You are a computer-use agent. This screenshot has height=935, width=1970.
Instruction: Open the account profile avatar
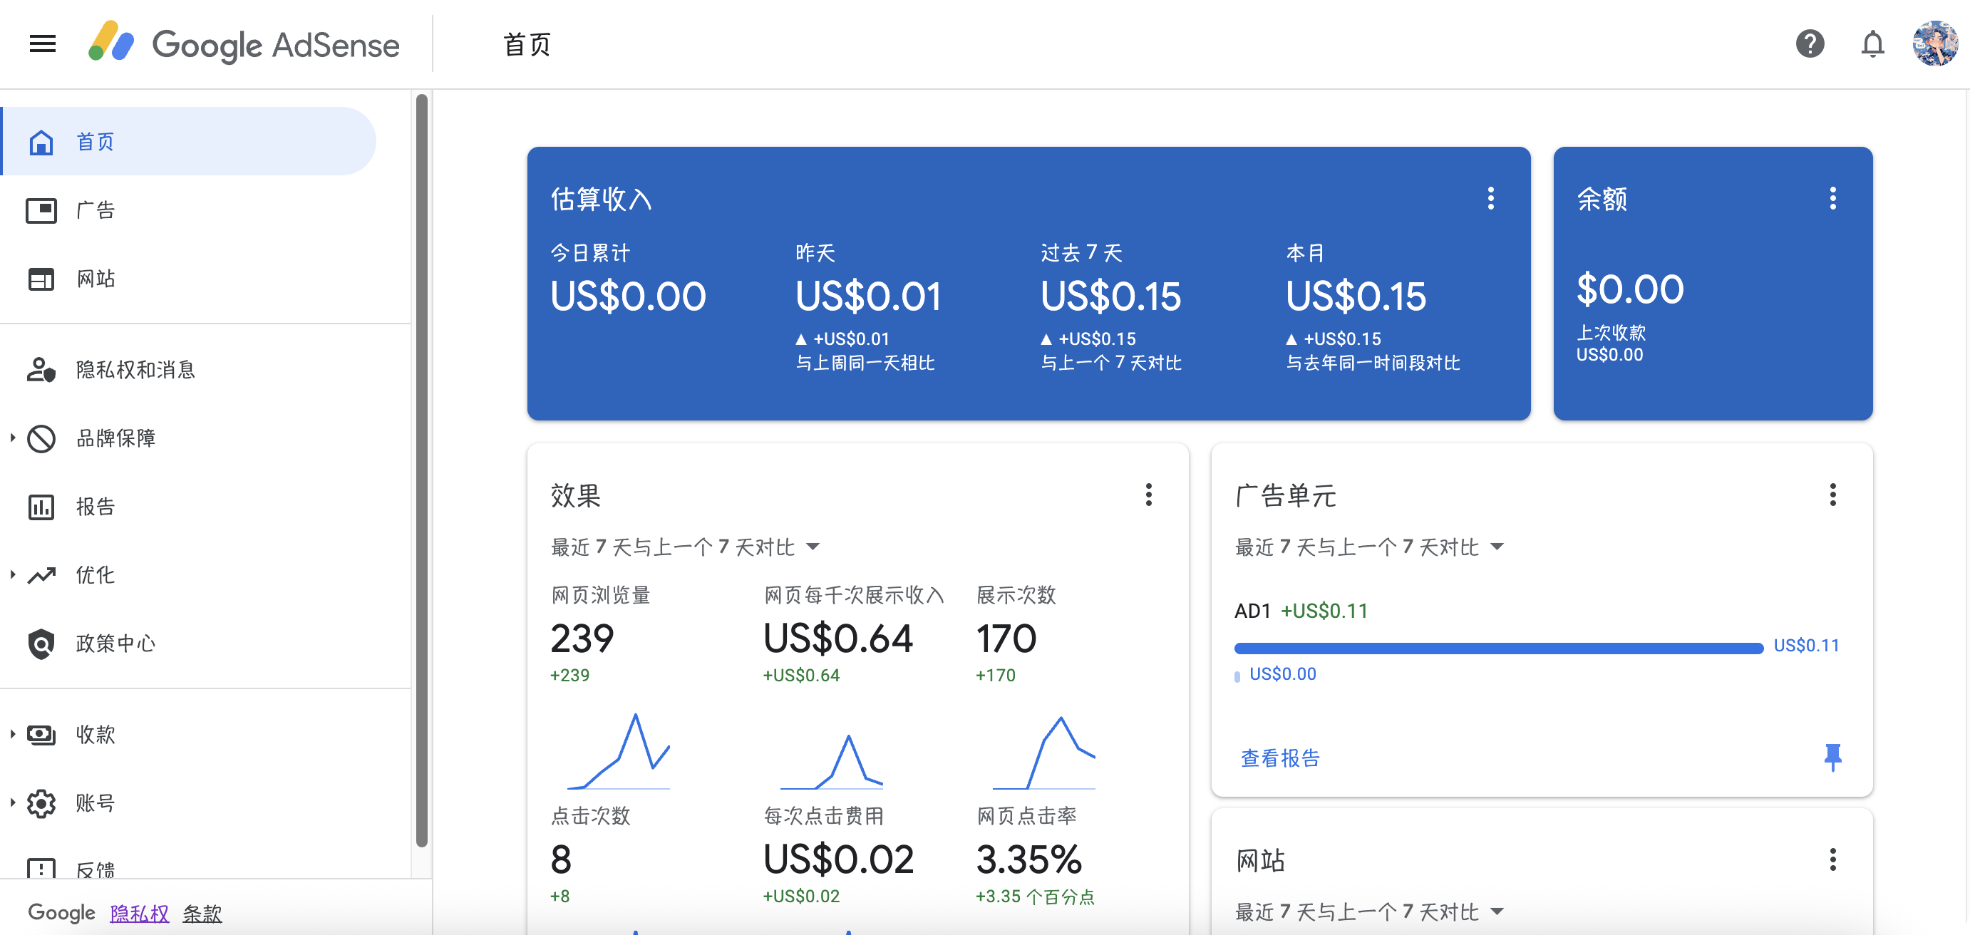click(1935, 43)
